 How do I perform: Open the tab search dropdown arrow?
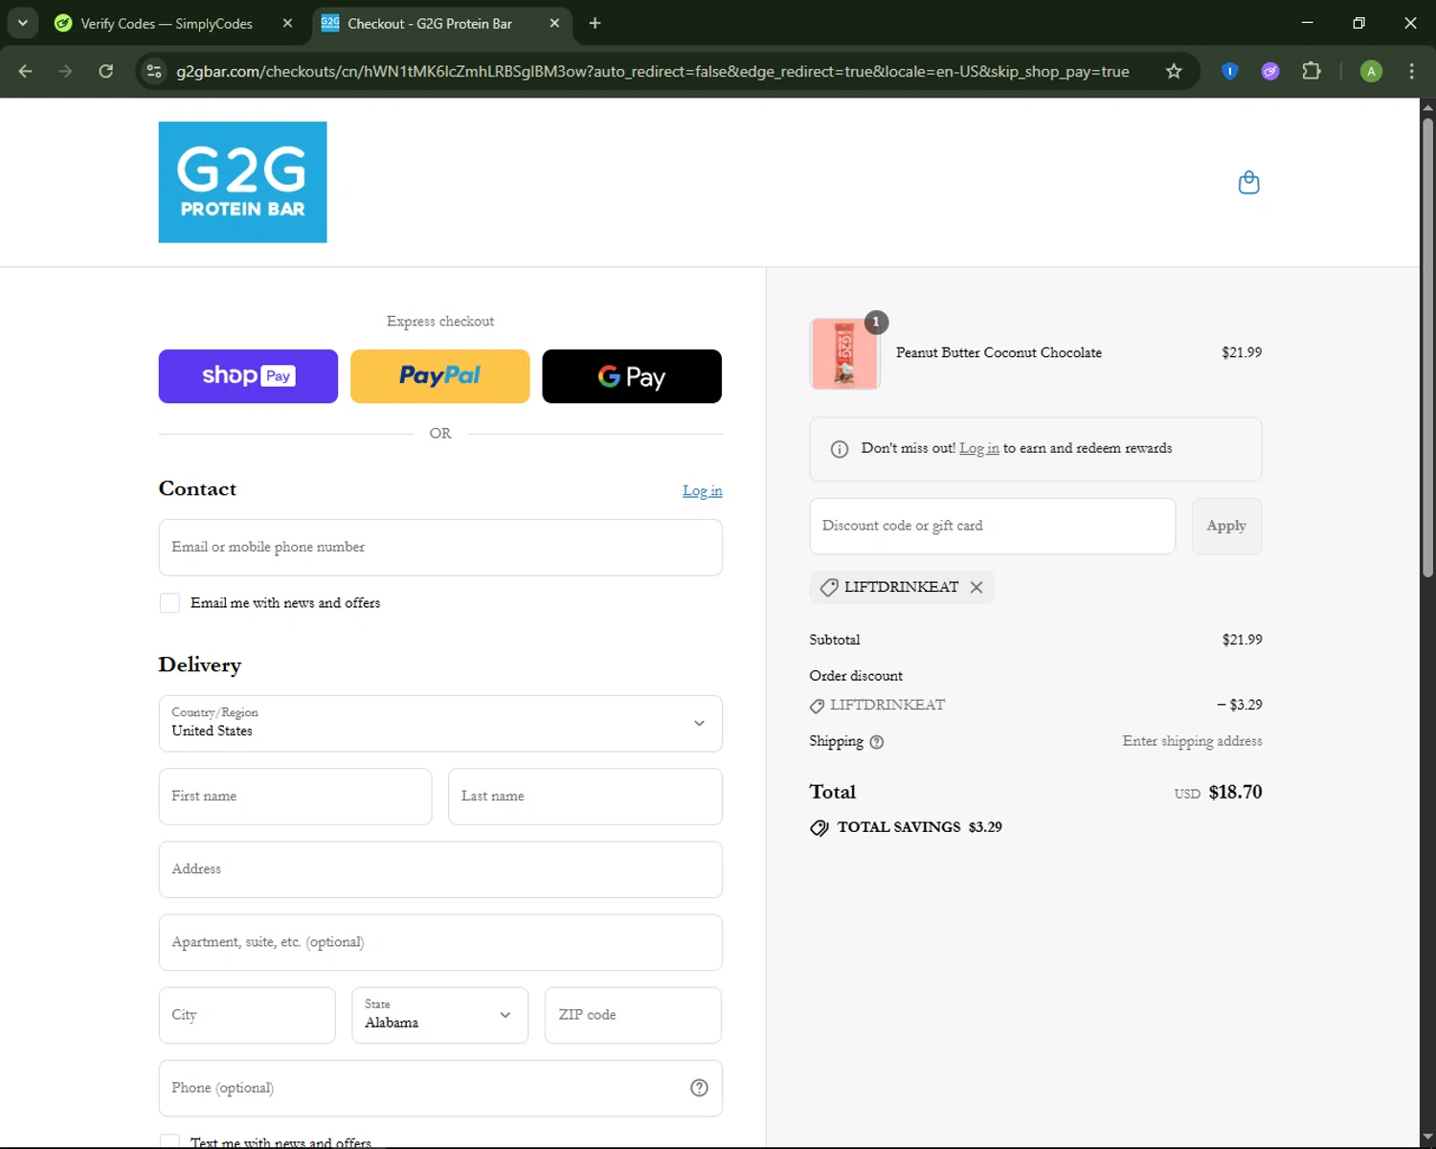(22, 23)
